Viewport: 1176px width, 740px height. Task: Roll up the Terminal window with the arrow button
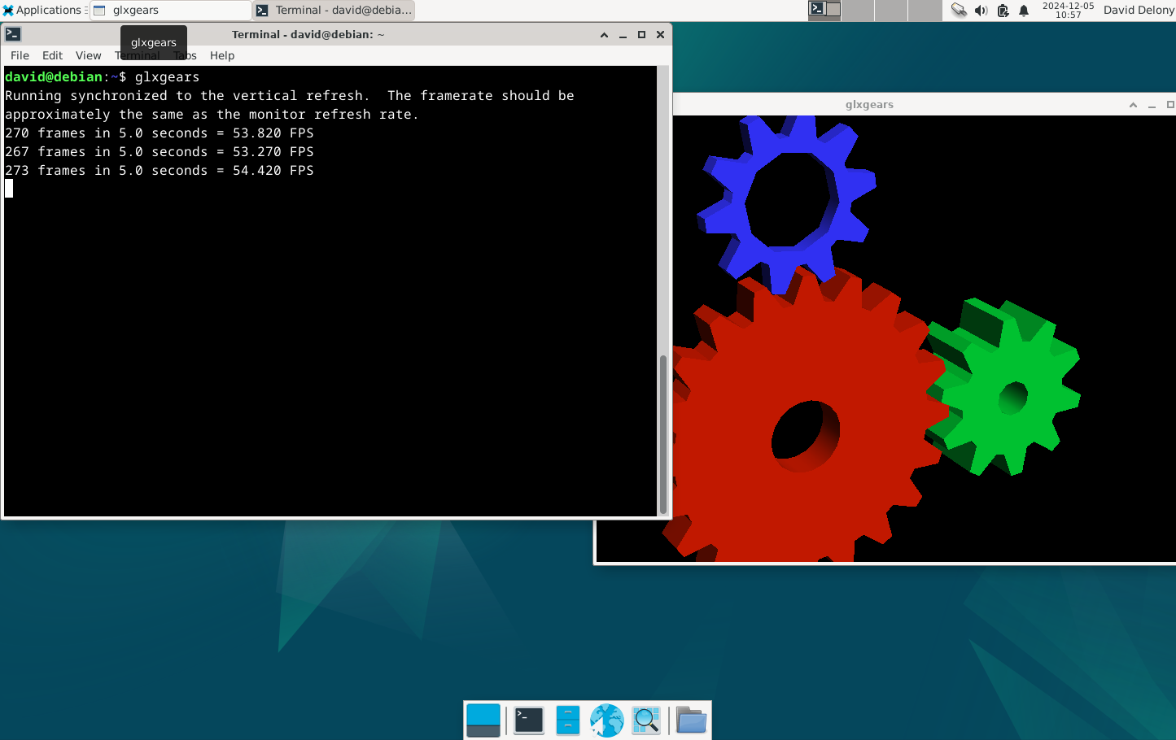[604, 34]
